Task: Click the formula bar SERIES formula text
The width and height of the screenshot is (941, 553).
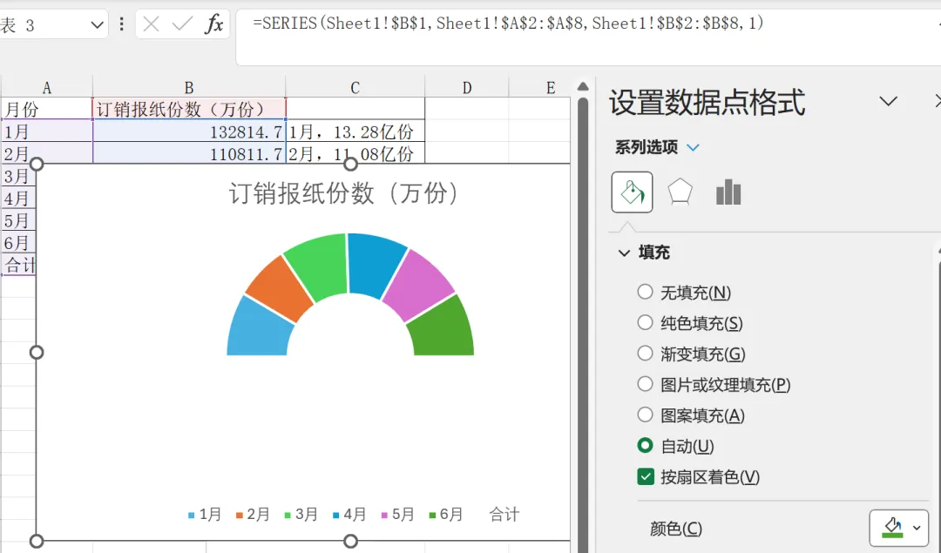Action: (508, 23)
